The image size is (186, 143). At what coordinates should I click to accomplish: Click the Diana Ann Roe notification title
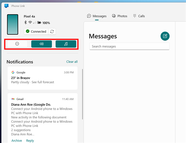[x=31, y=105]
